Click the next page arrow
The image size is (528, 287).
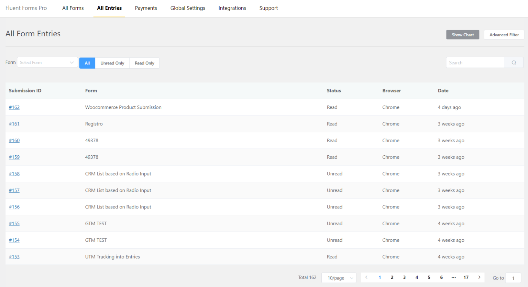(480, 277)
